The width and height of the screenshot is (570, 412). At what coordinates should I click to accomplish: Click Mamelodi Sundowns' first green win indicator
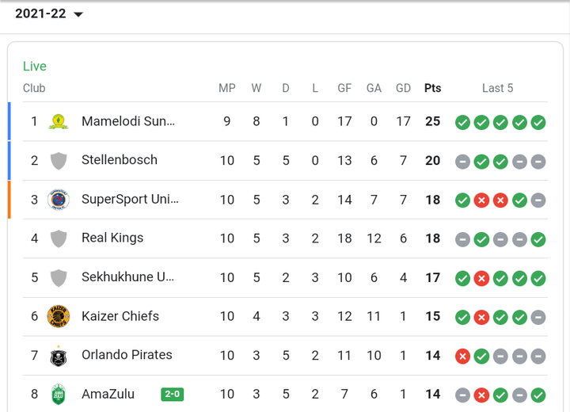463,122
